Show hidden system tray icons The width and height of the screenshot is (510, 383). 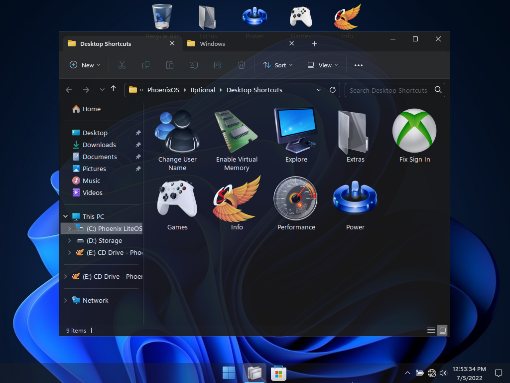coord(407,373)
